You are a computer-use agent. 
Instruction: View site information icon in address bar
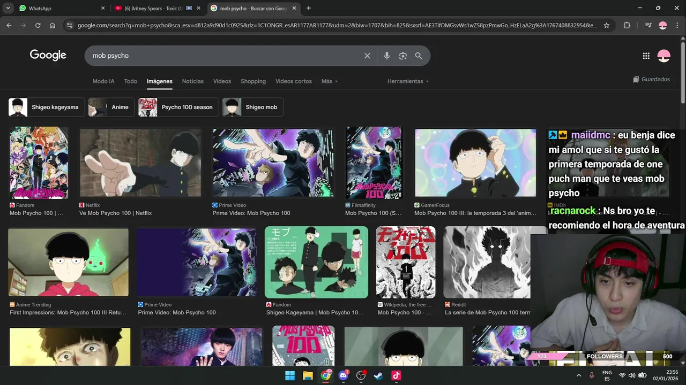(x=69, y=25)
